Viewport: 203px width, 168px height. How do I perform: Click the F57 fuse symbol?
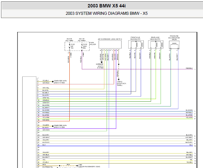coord(70,46)
